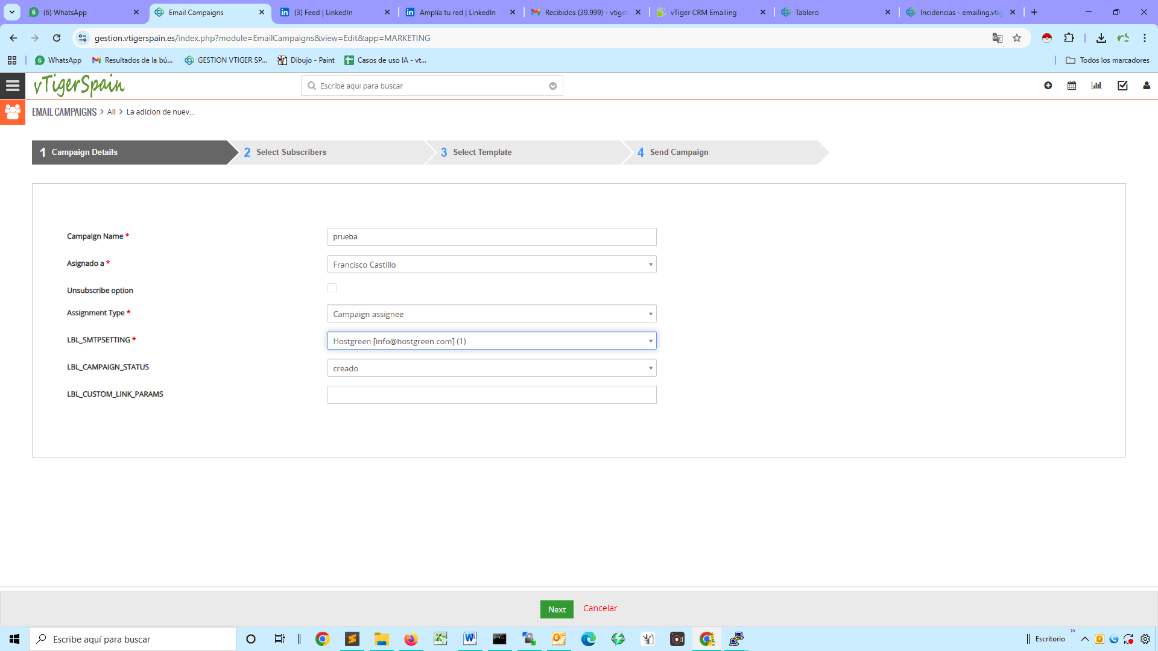Image resolution: width=1158 pixels, height=651 pixels.
Task: Switch to the vTiger CRM Emailing tab
Action: pos(706,12)
